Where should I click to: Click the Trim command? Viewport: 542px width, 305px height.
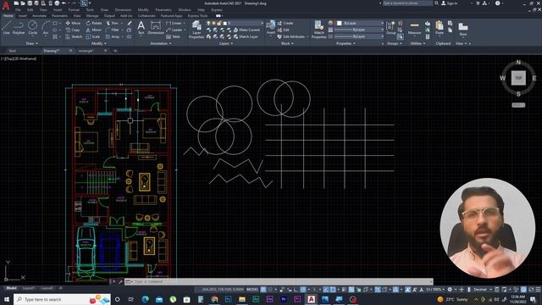click(x=113, y=23)
